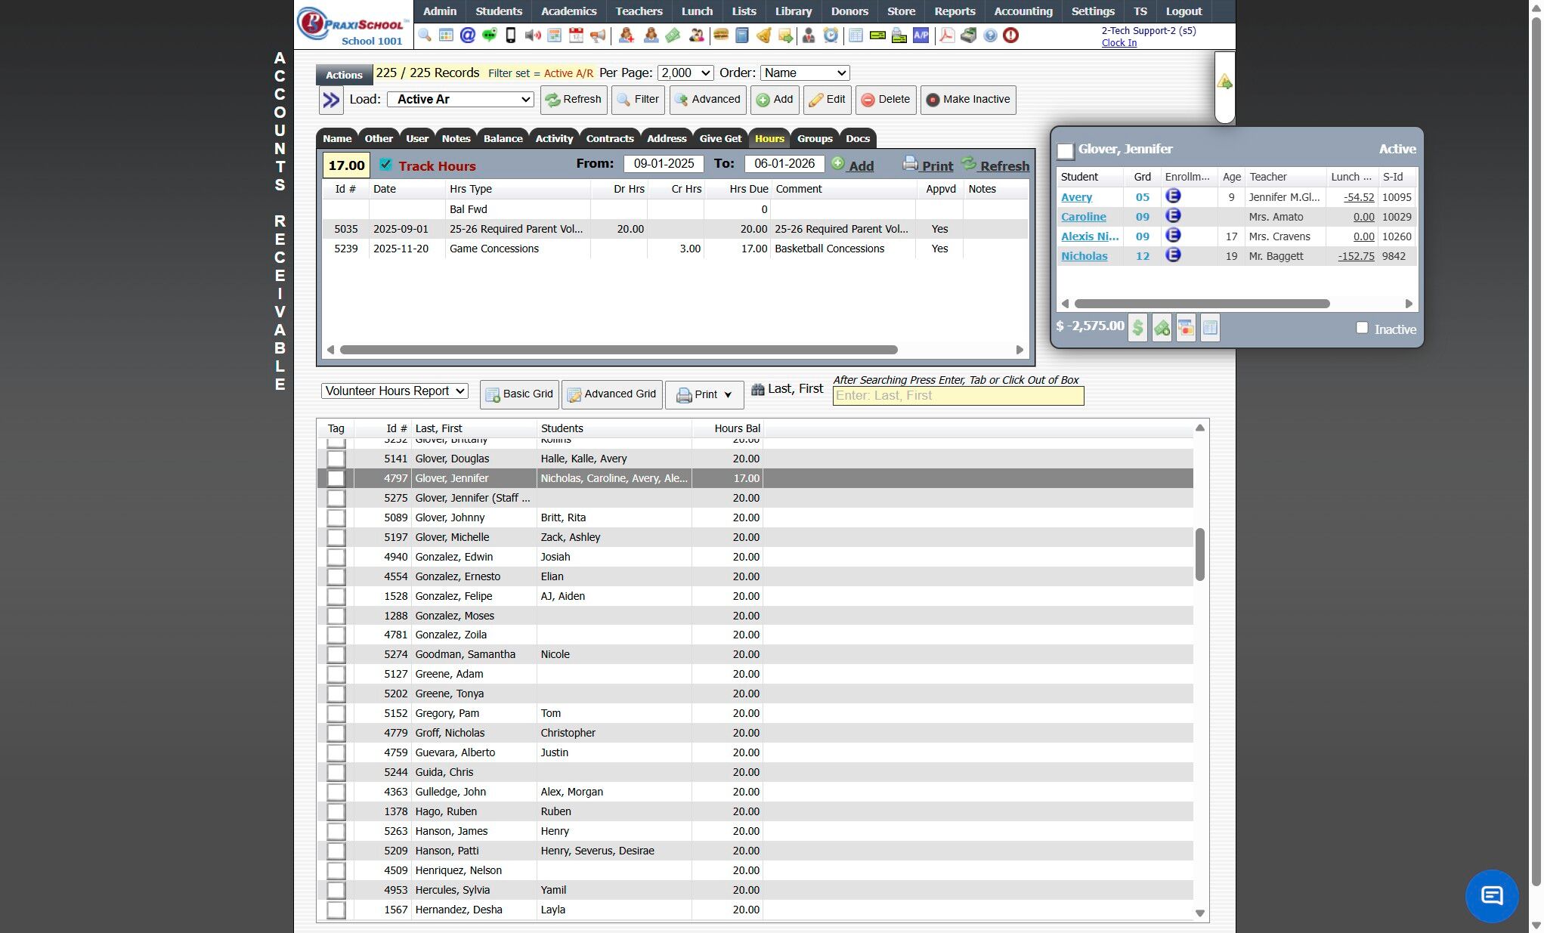Toggle the Track Hours checkbox
Screen dimensions: 1544x933
click(385, 165)
